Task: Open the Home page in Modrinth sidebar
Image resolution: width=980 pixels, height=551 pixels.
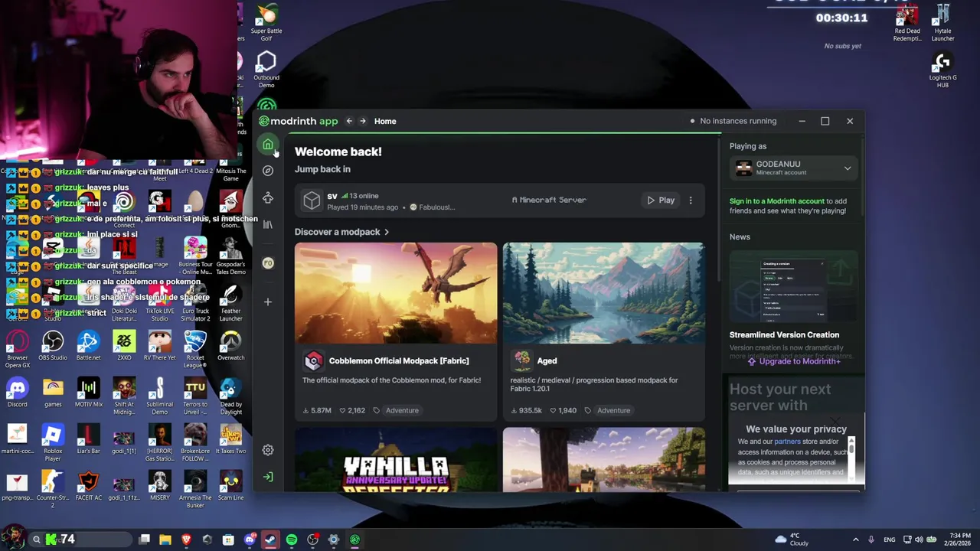Action: point(268,145)
